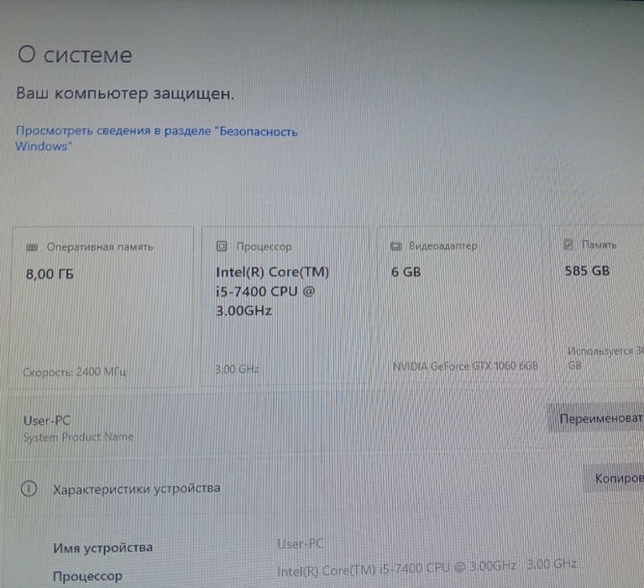Screen dimensions: 644x588
Task: Click the video adapter icon
Action: (x=396, y=246)
